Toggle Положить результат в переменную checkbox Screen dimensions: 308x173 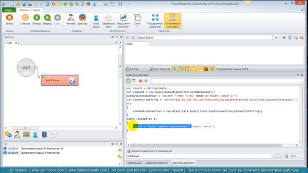[x=128, y=151]
